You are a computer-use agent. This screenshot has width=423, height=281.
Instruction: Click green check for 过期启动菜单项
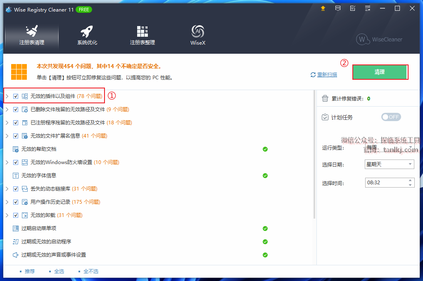[265, 229]
